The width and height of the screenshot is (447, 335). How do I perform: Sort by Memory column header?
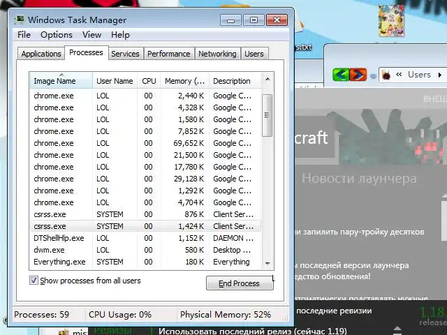(x=184, y=81)
